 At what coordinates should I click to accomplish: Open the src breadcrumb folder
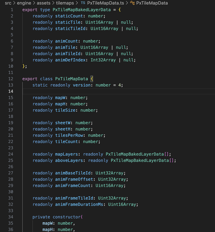tap(8, 3)
